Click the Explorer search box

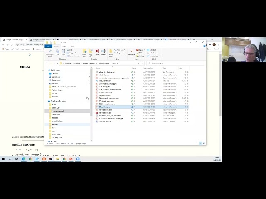[175, 63]
